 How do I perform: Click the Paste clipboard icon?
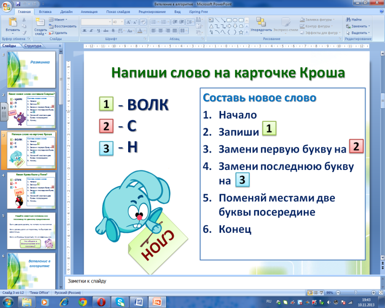coord(12,22)
